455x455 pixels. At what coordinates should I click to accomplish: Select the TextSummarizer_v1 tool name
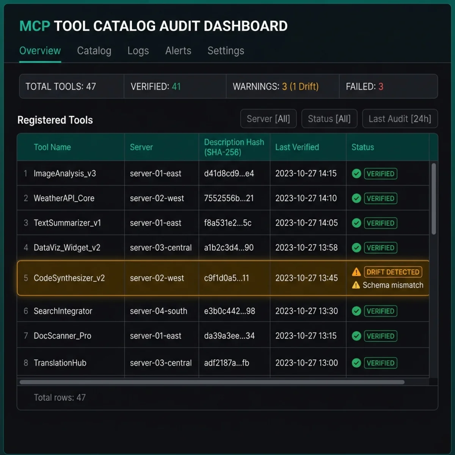click(x=67, y=223)
